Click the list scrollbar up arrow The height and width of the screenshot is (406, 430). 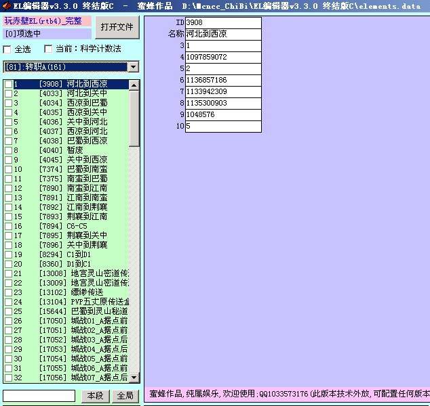134,85
